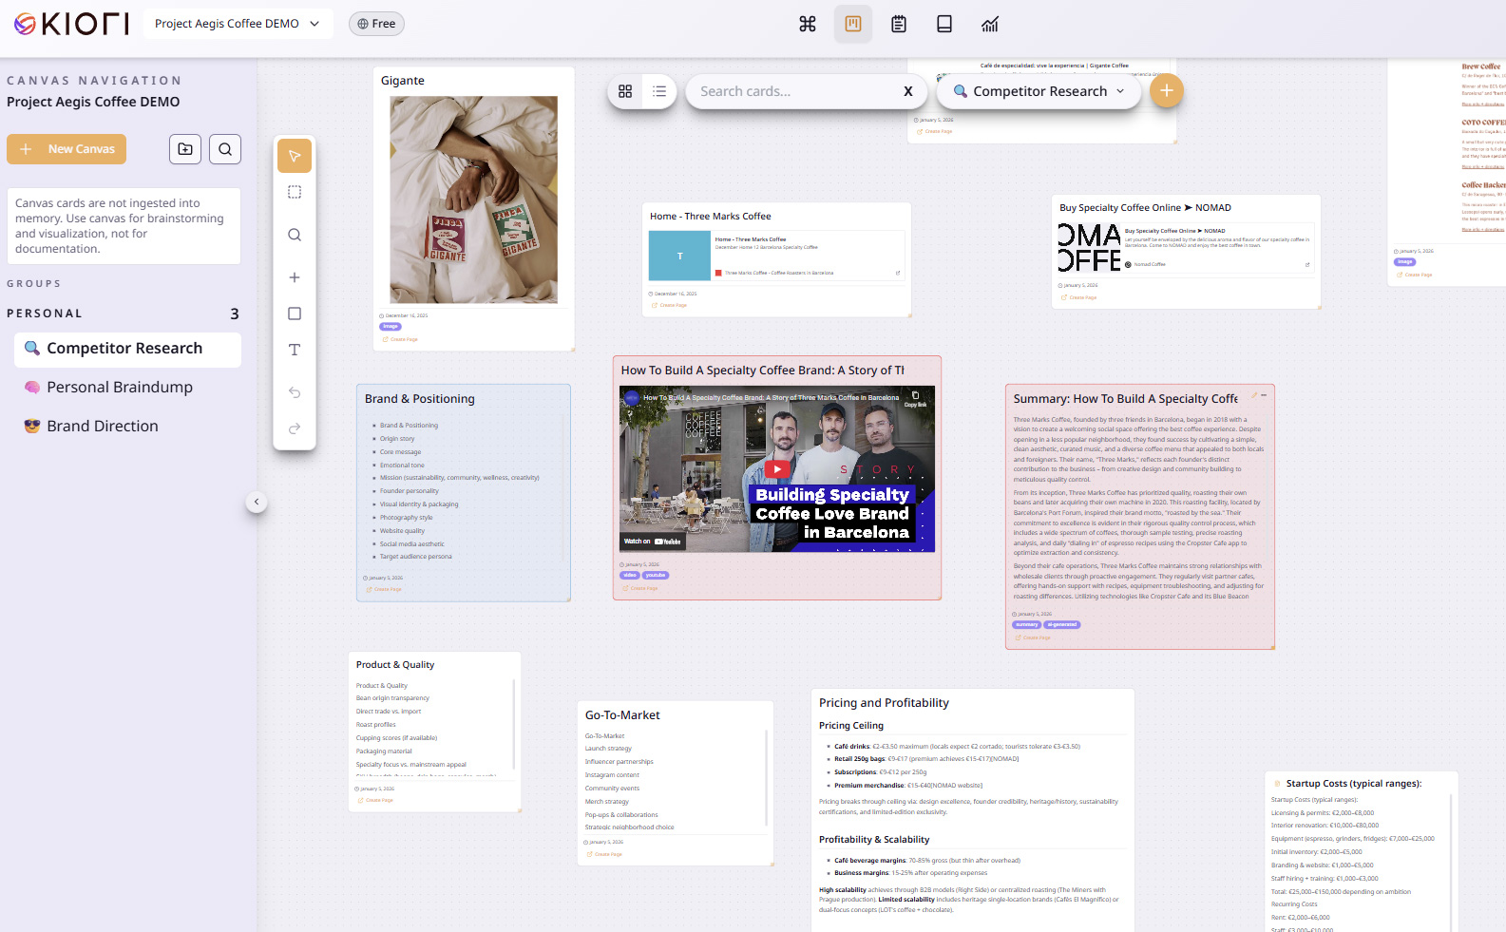Image resolution: width=1506 pixels, height=932 pixels.
Task: Click the youtube tag on video card
Action: (656, 576)
